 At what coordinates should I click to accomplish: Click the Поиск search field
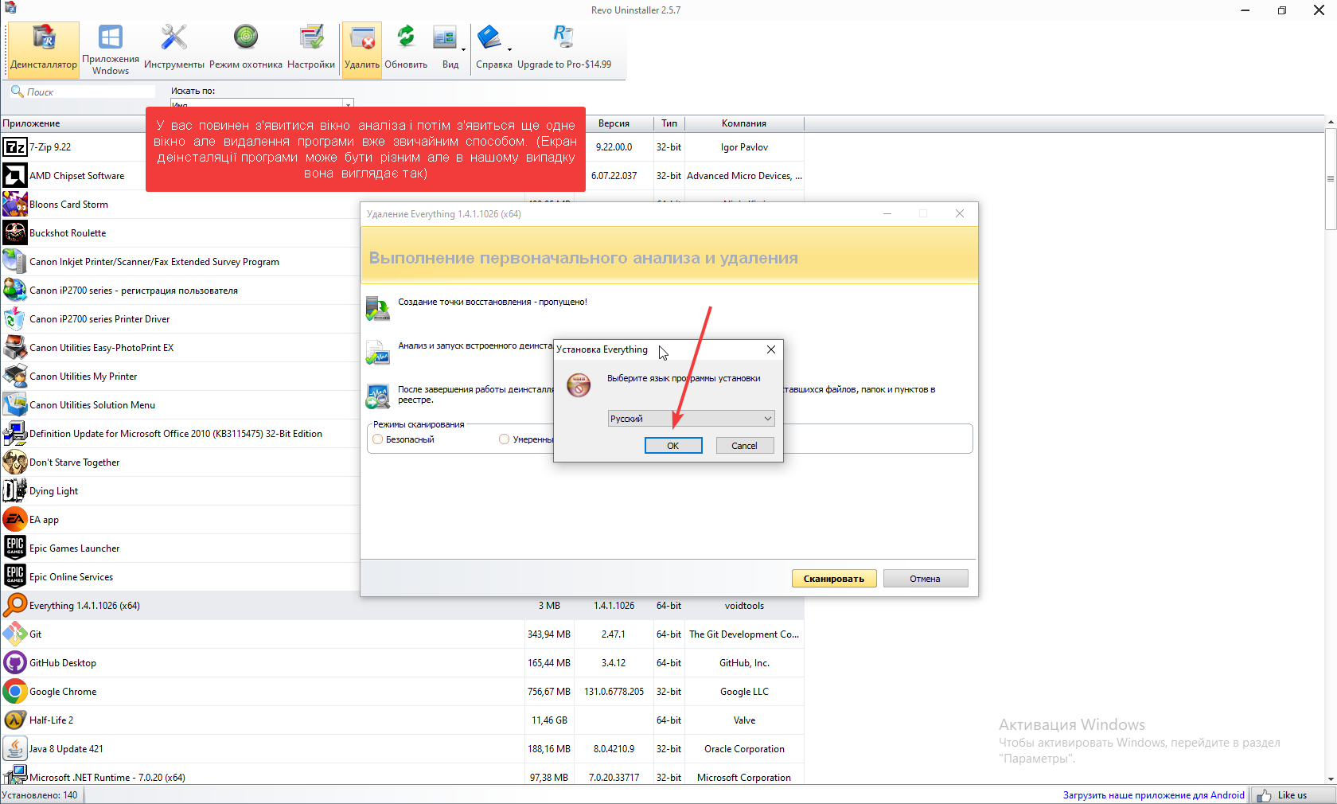pos(83,92)
